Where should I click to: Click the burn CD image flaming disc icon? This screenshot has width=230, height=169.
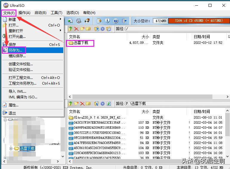coord(87,21)
